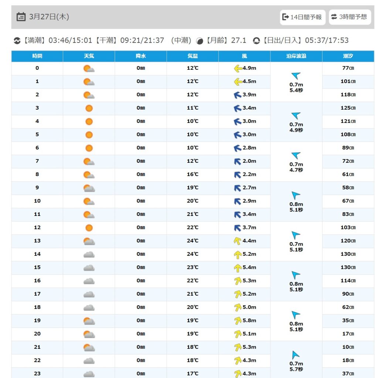
Task: Click the yellow wind arrow beside 5.8m
Action: pos(238,321)
